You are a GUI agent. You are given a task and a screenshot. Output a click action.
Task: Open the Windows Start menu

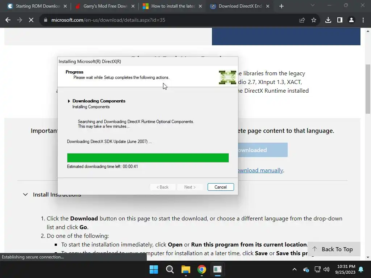[x=154, y=269]
